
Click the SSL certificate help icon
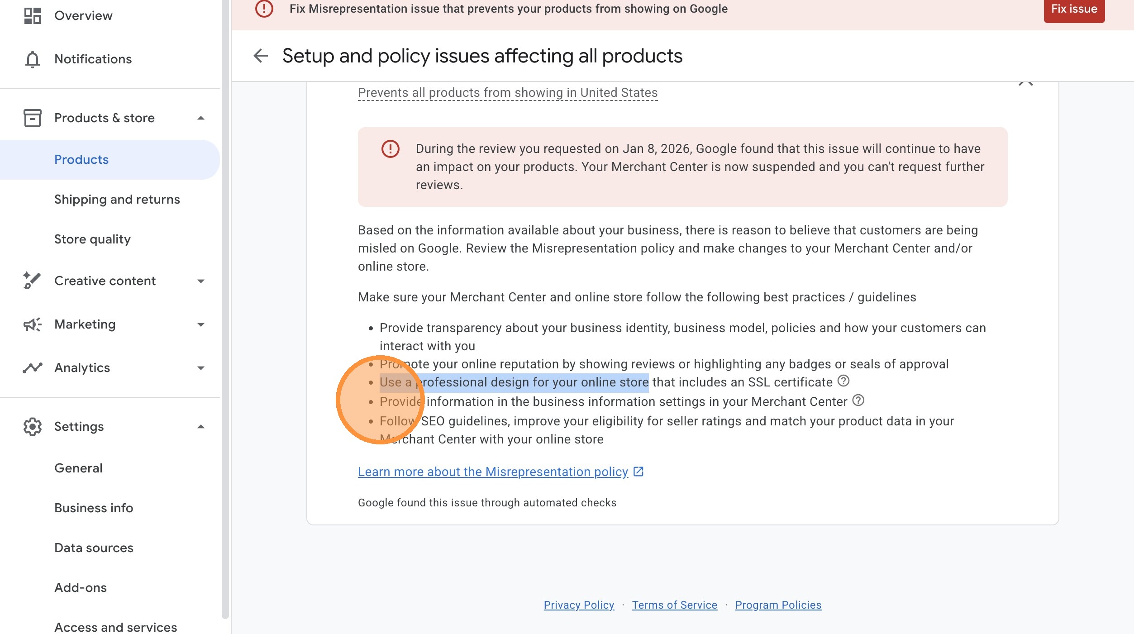(x=843, y=381)
